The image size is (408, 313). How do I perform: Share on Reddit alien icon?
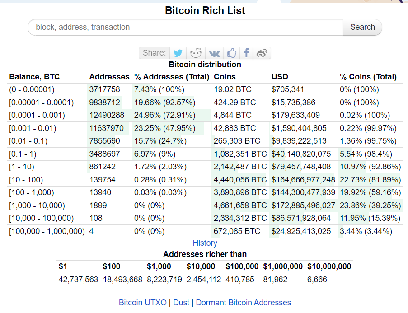[x=196, y=53]
